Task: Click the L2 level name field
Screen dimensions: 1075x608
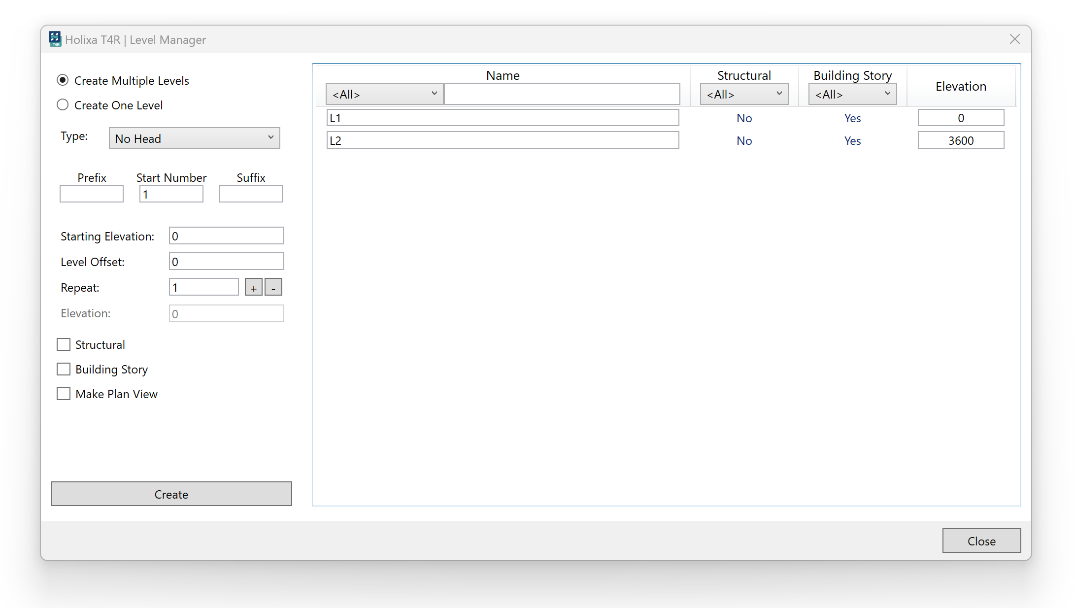Action: point(503,140)
